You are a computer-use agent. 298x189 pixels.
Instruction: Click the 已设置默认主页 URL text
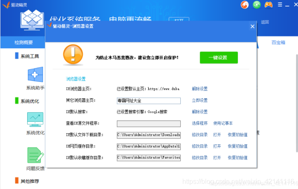[x=148, y=89]
